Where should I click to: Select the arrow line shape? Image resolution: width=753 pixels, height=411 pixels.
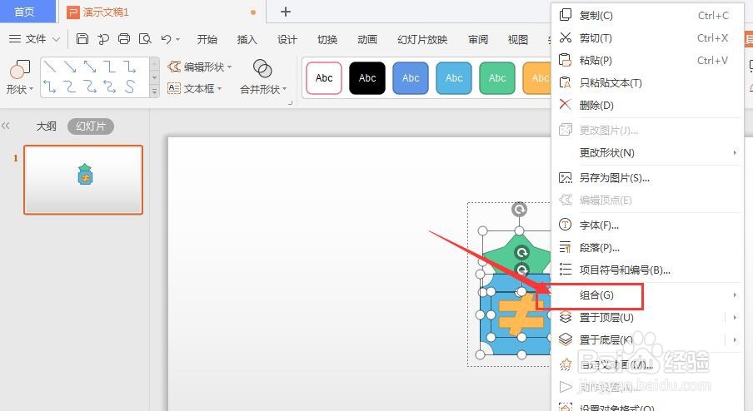[70, 67]
